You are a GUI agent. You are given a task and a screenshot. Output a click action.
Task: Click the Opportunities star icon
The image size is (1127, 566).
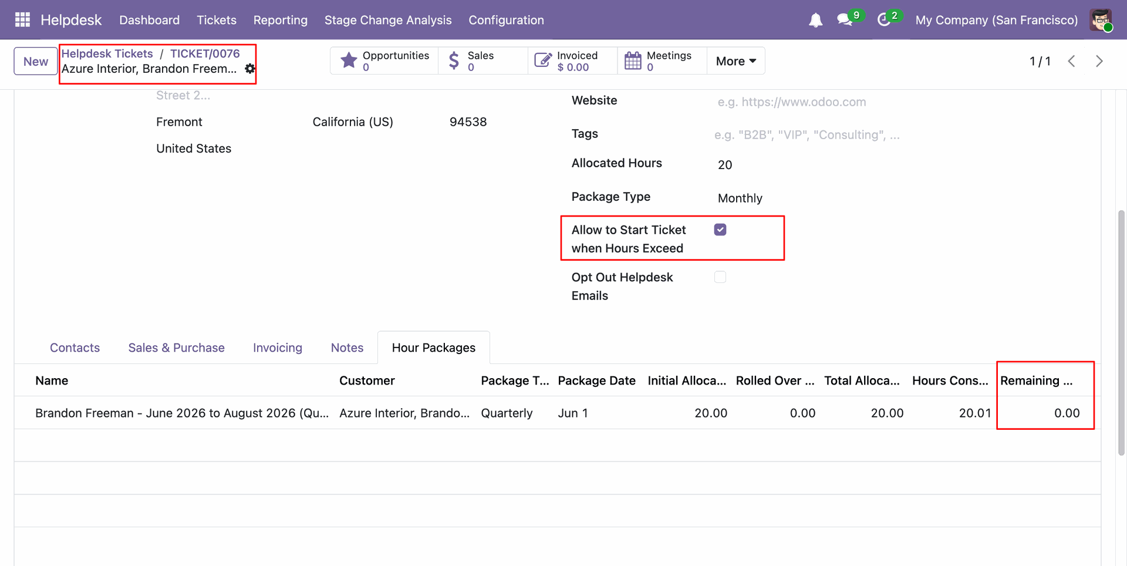(x=349, y=60)
